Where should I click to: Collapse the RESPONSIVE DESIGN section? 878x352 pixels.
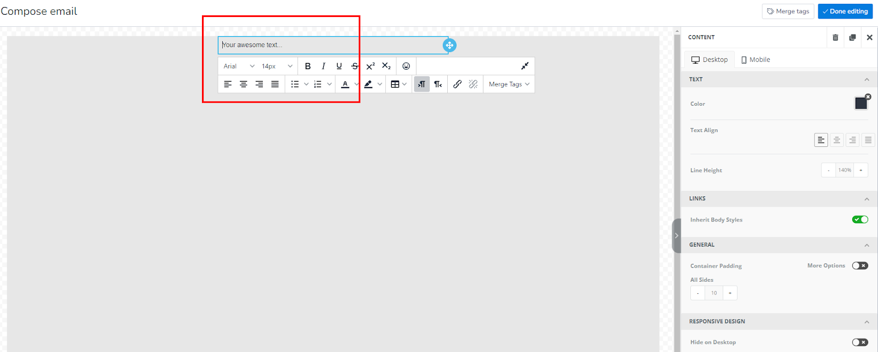(867, 322)
